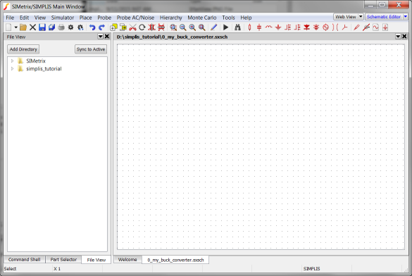Open the Schematic Editor dropdown arrow
Image resolution: width=412 pixels, height=276 pixels.
coord(406,16)
